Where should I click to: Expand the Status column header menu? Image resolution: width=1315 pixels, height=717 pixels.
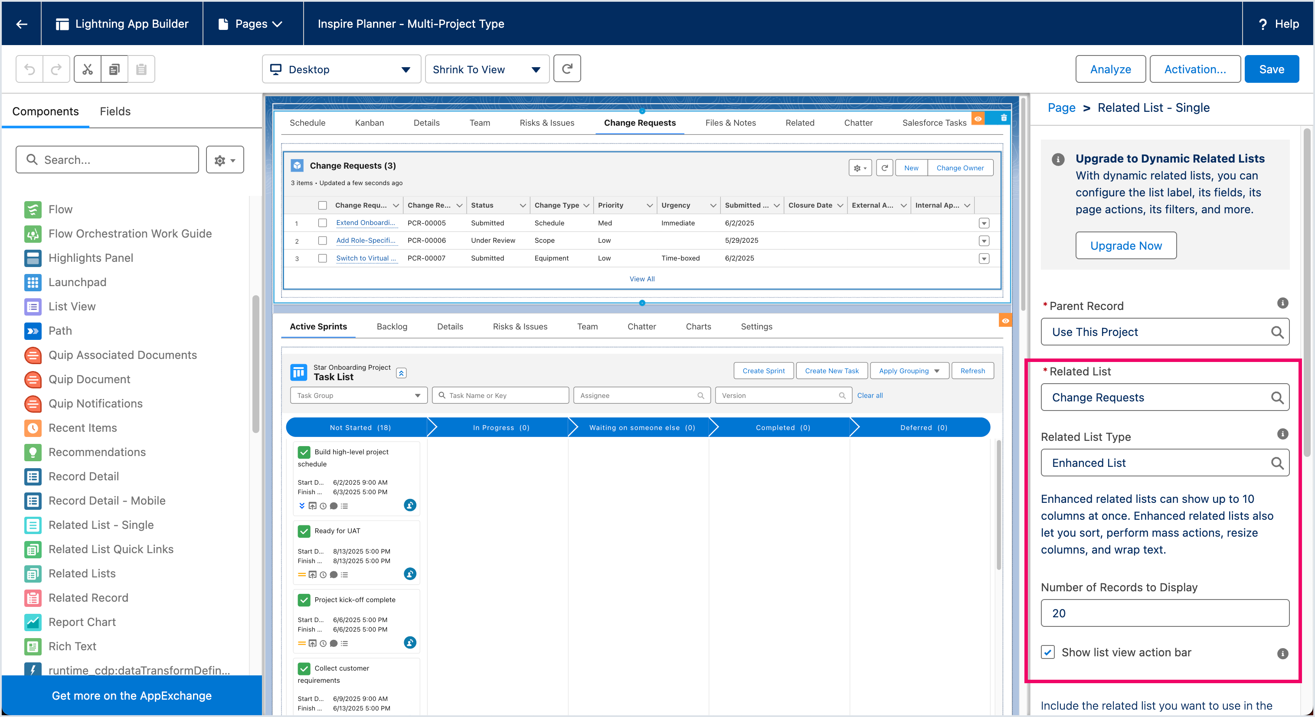(x=523, y=205)
